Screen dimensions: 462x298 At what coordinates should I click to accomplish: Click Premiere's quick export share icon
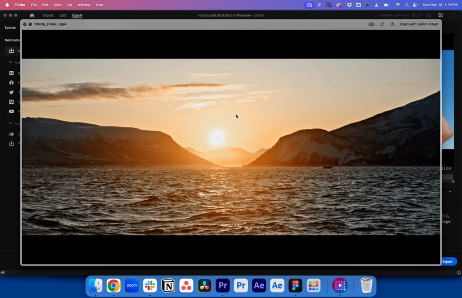pyautogui.click(x=429, y=15)
